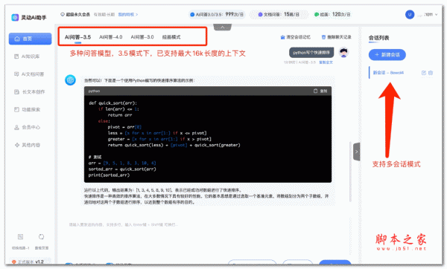Copy the python code block with 复制
Image resolution: width=447 pixels, height=269 pixels.
320,91
